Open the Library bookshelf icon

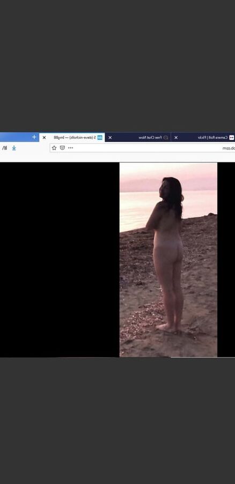4,148
